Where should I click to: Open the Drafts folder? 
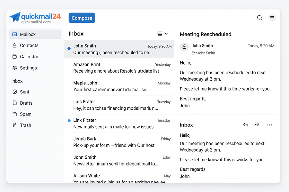pos(26,103)
